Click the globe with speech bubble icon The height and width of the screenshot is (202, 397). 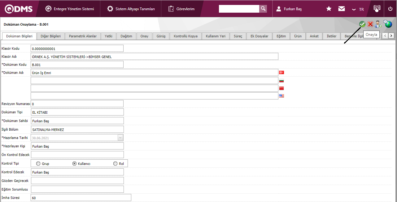(388, 24)
